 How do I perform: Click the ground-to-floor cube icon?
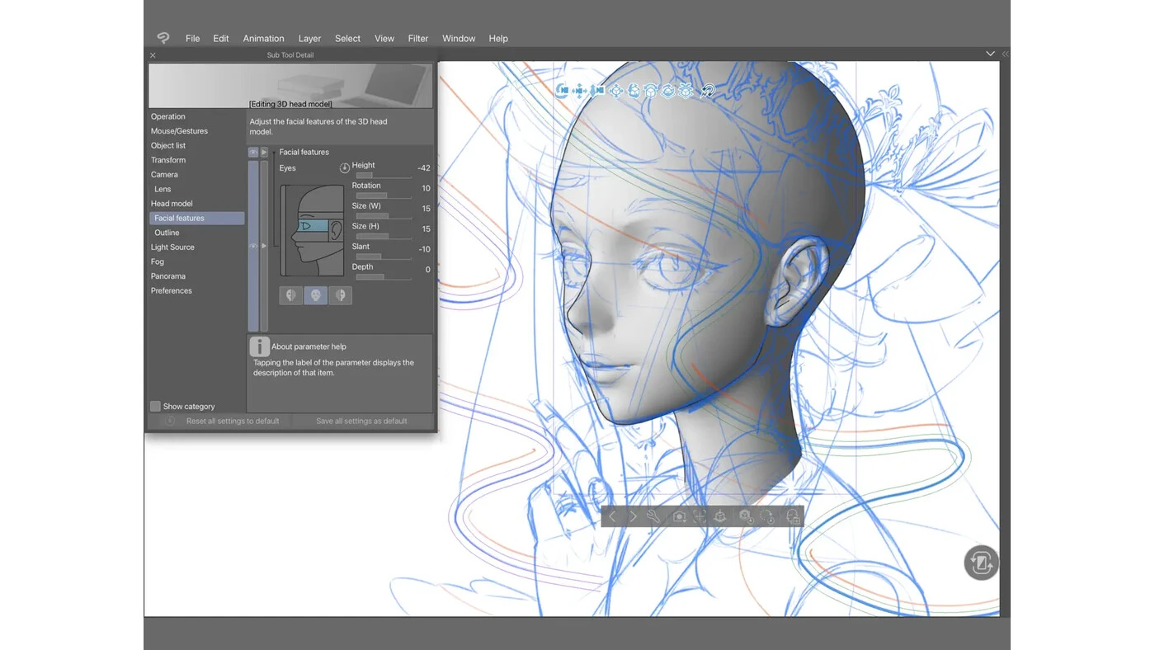tap(720, 516)
